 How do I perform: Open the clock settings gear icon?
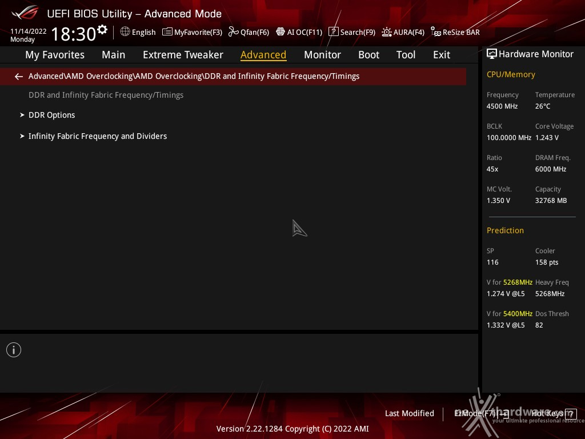[x=102, y=30]
